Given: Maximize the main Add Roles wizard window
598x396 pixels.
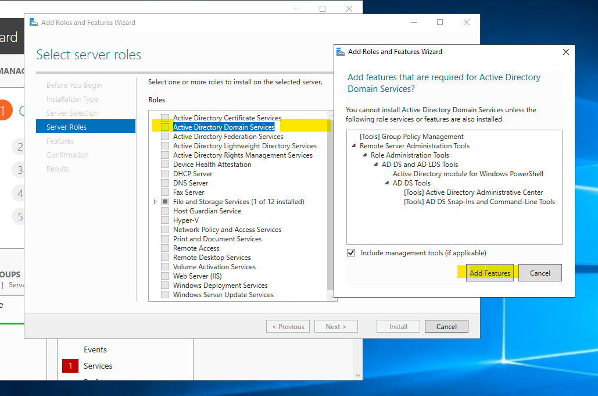Looking at the screenshot, I should pos(440,22).
